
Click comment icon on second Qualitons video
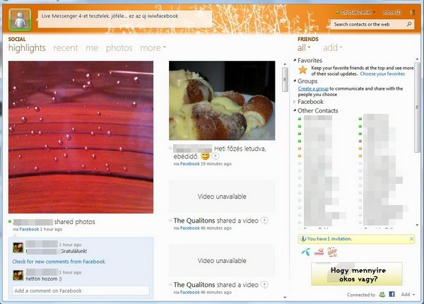[264, 285]
